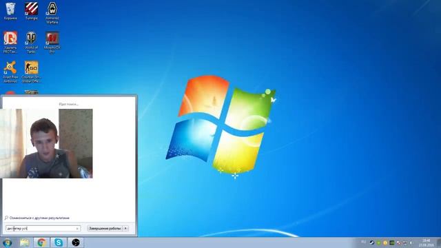This screenshot has height=248, width=441.
Task: Click the webcam video overlay
Action: (x=46, y=143)
